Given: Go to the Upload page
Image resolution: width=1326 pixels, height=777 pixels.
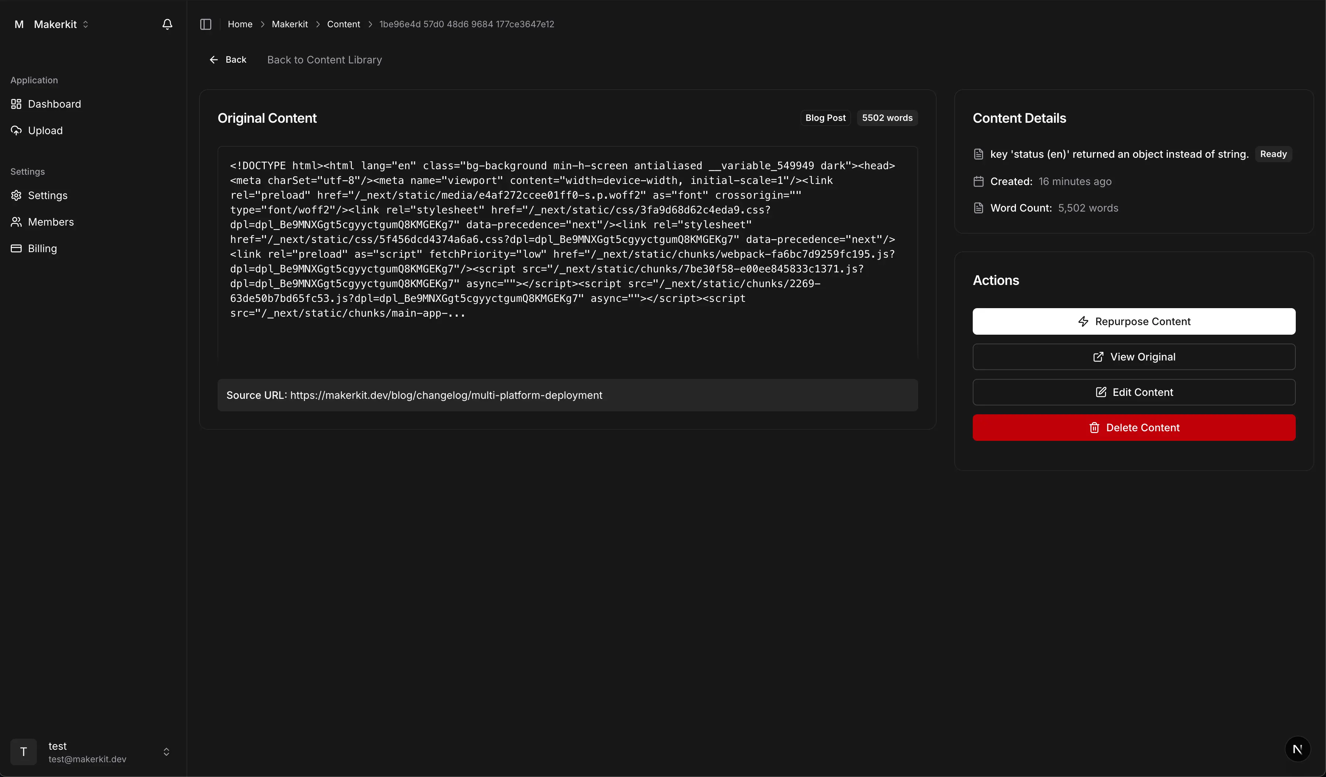Looking at the screenshot, I should click(x=45, y=130).
